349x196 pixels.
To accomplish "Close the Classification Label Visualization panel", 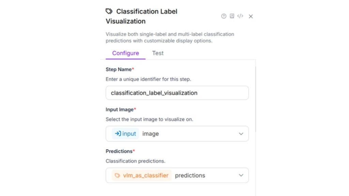I will point(251,16).
